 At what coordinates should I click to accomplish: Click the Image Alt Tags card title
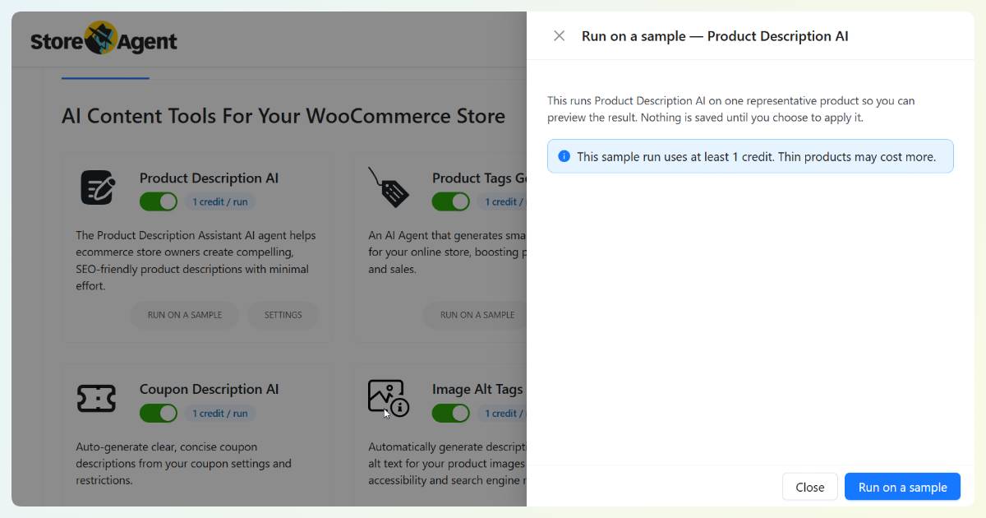pyautogui.click(x=478, y=390)
